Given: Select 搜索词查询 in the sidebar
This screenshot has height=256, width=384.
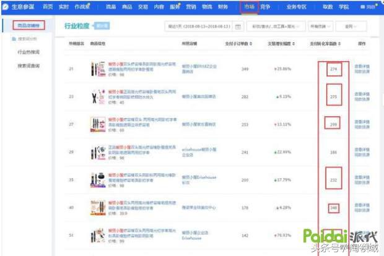Looking at the screenshot, I should point(28,66).
